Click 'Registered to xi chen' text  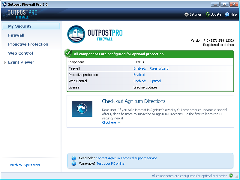pos(218,45)
